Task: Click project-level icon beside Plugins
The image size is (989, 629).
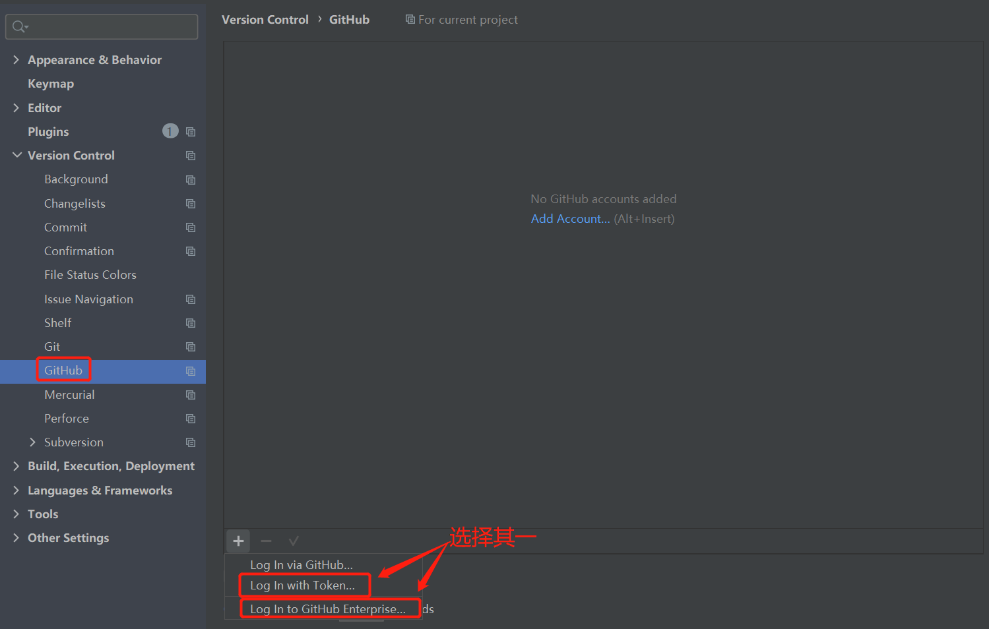Action: click(191, 132)
